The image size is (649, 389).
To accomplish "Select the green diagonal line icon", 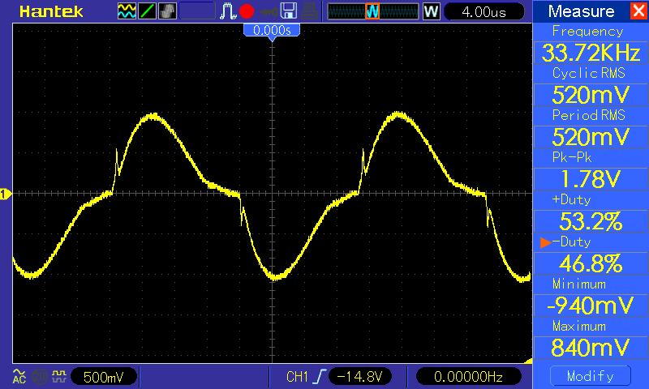I will (147, 11).
